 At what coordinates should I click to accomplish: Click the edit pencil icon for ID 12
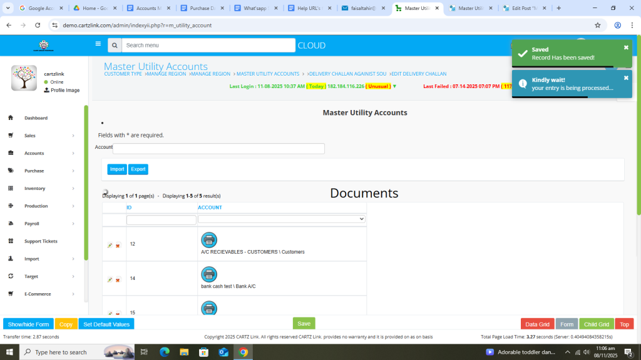pyautogui.click(x=110, y=246)
